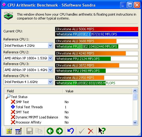Refresh results with the blue undo arrow
The height and width of the screenshot is (137, 142).
pos(71,131)
